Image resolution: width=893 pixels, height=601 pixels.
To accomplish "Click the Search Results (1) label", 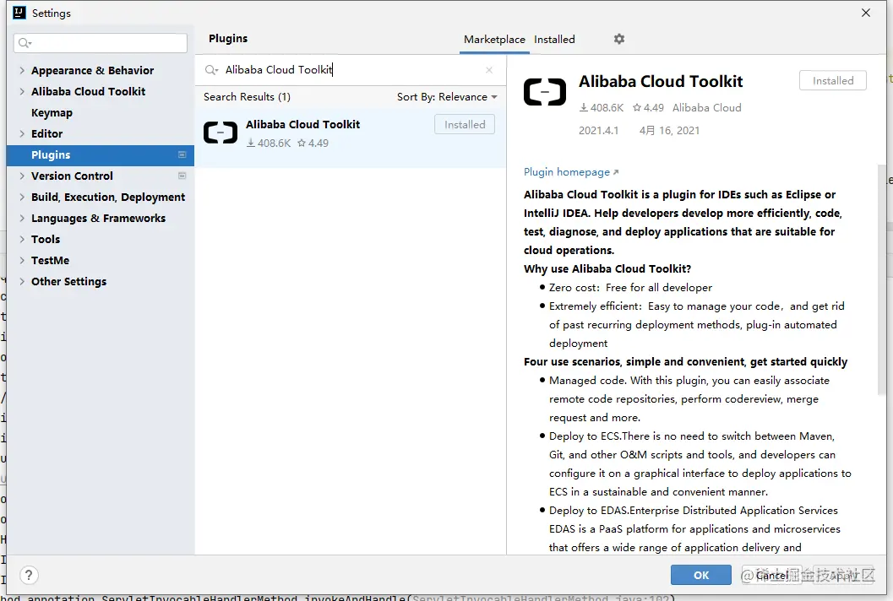I will (x=248, y=97).
